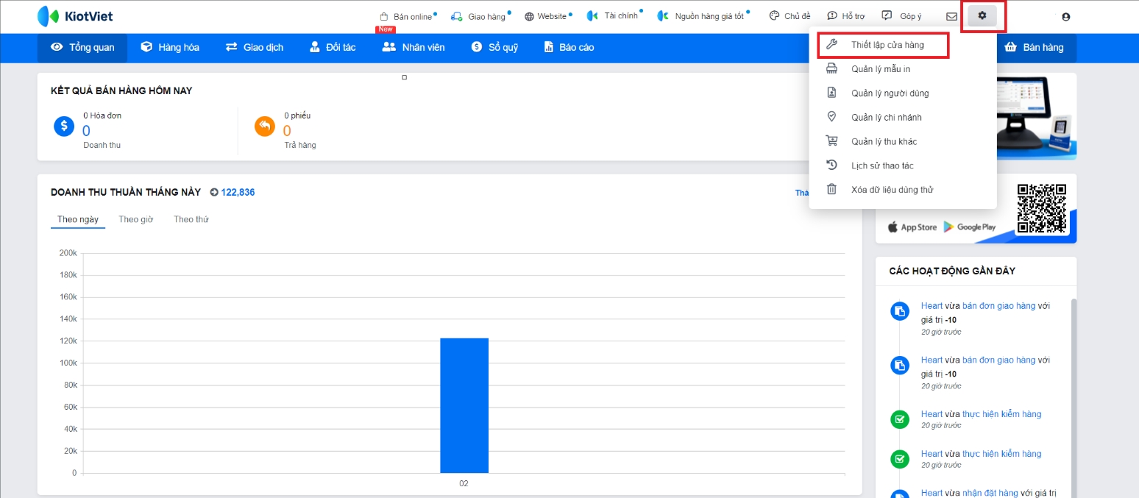This screenshot has height=498, width=1139.
Task: Expand the Báo cáo navigation menu
Action: point(569,47)
